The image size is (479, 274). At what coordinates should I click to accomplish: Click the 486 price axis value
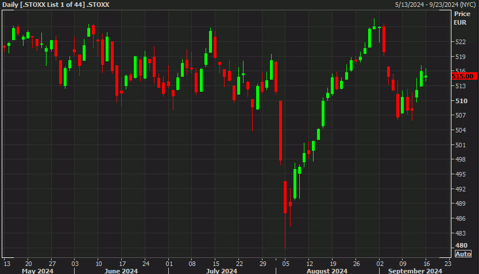pyautogui.click(x=461, y=218)
